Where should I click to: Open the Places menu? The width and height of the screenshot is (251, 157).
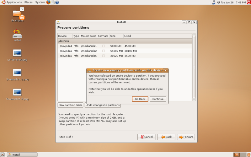29,2
